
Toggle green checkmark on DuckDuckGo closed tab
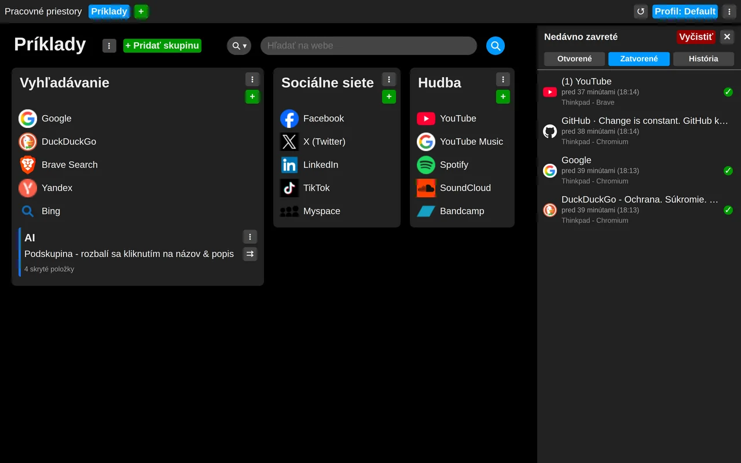[728, 210]
